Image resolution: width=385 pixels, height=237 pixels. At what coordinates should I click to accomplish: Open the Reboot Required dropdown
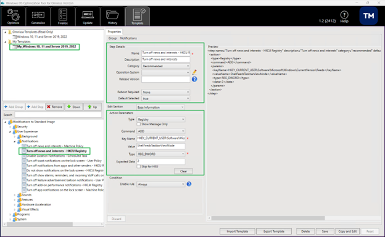coord(166,92)
